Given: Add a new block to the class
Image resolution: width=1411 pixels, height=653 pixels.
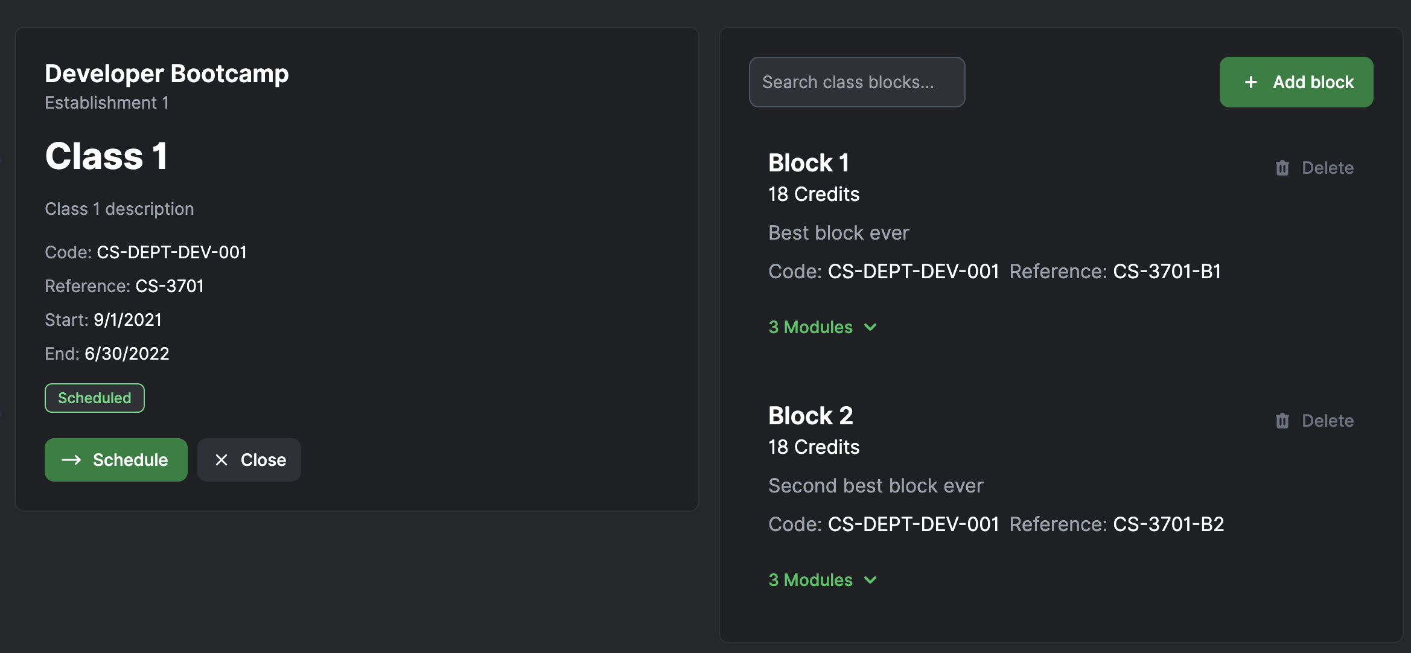Looking at the screenshot, I should point(1296,82).
